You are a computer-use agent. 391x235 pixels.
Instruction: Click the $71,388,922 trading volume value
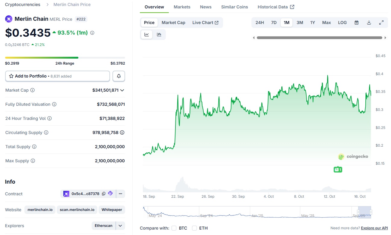click(x=112, y=118)
